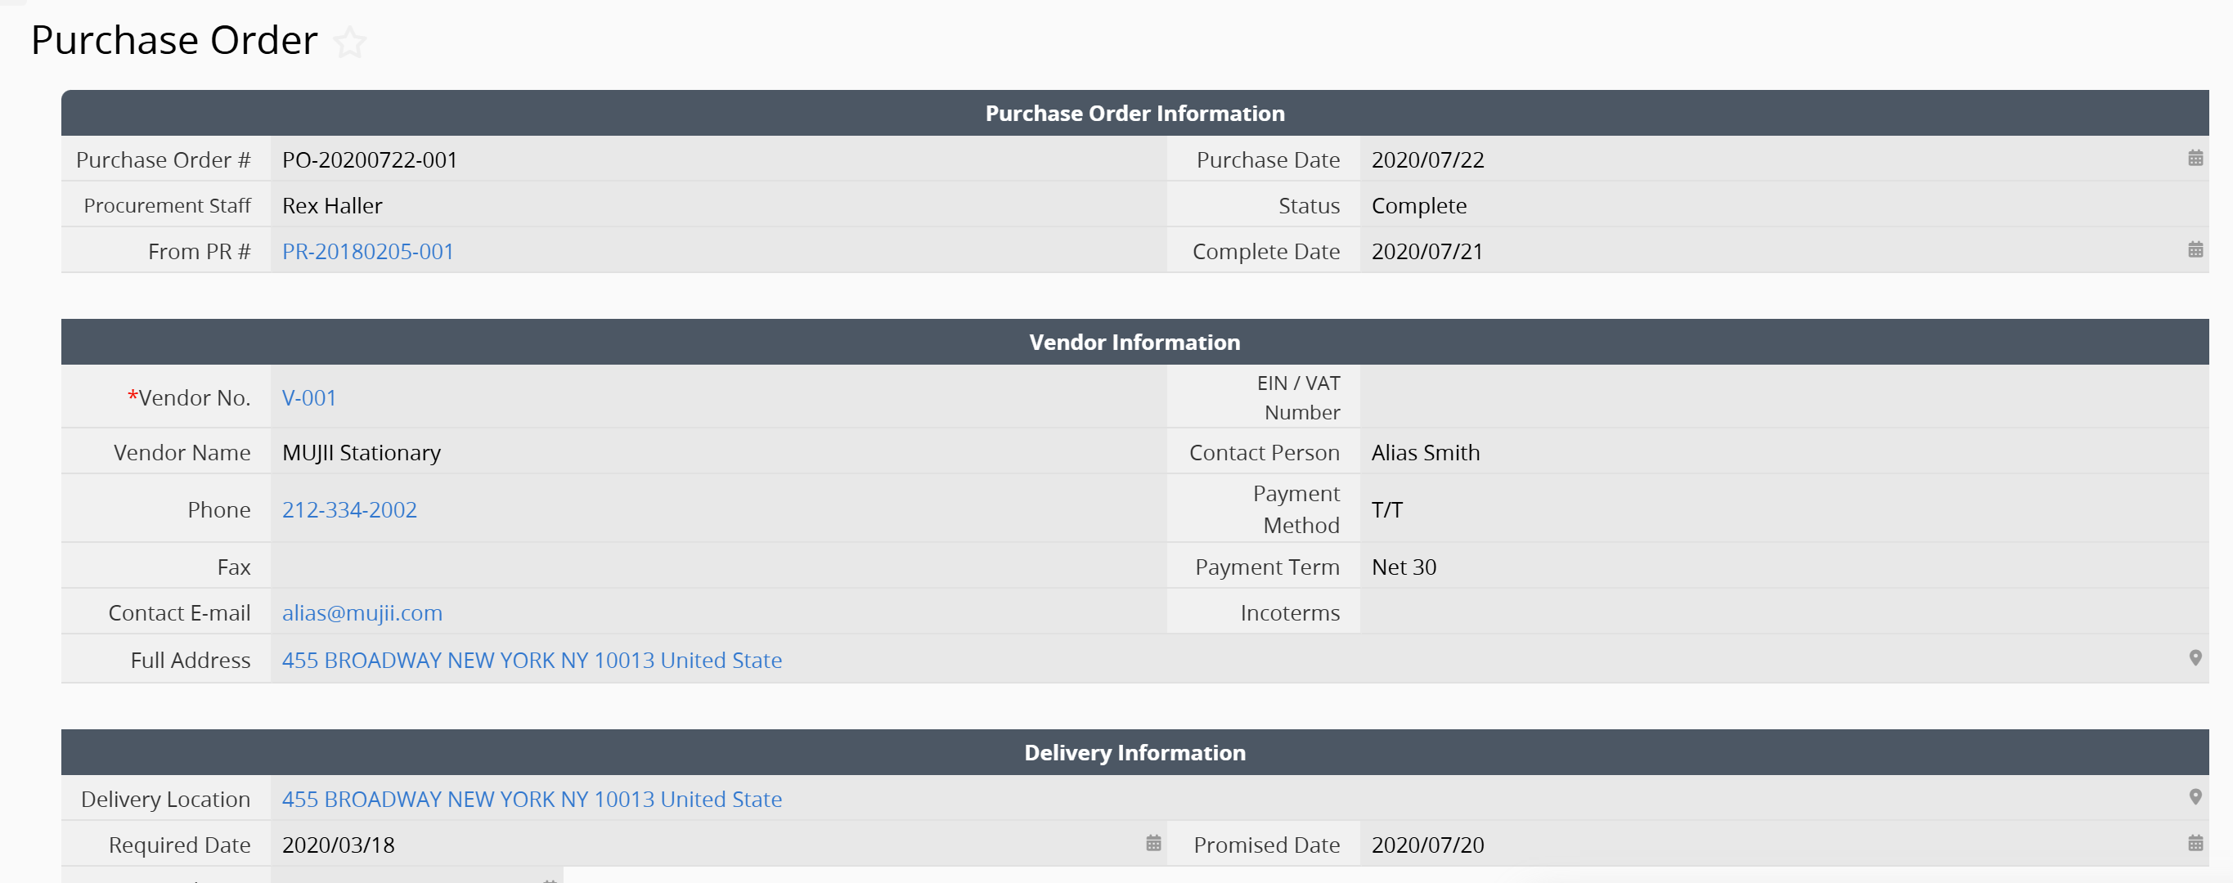Screen dimensions: 2233x883
Task: Open Full Address 455 Broadway link
Action: point(532,661)
